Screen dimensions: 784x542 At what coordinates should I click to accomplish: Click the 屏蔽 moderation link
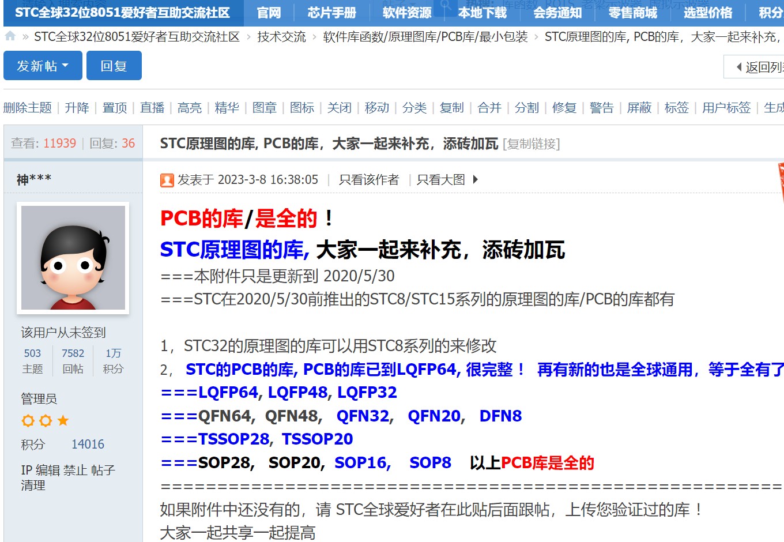pos(639,108)
